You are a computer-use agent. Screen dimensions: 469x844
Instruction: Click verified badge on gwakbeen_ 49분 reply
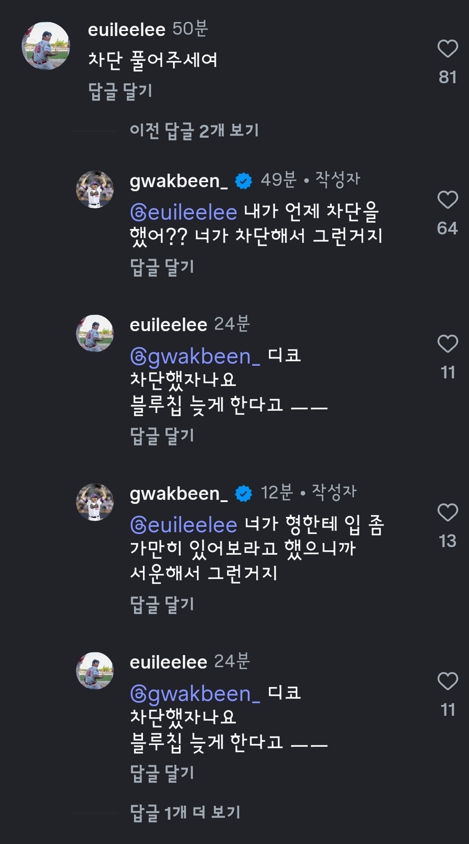point(244,181)
